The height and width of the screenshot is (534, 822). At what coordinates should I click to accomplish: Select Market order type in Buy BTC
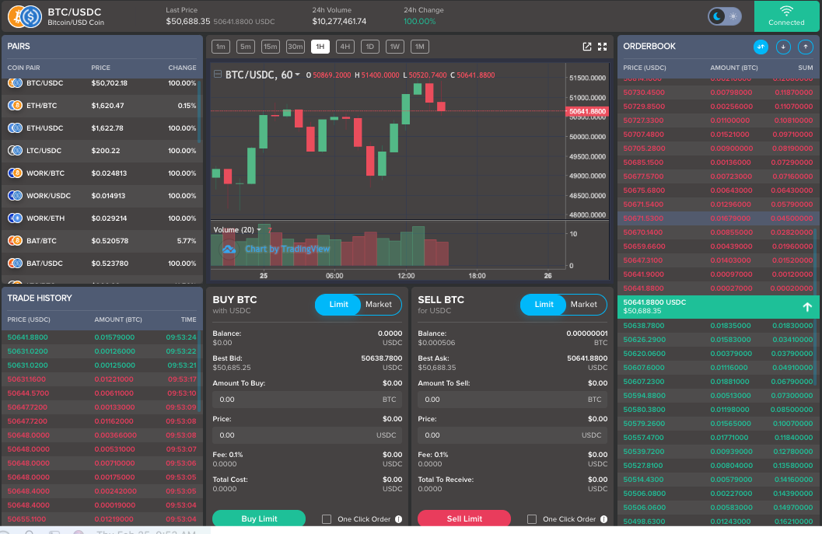[379, 305]
